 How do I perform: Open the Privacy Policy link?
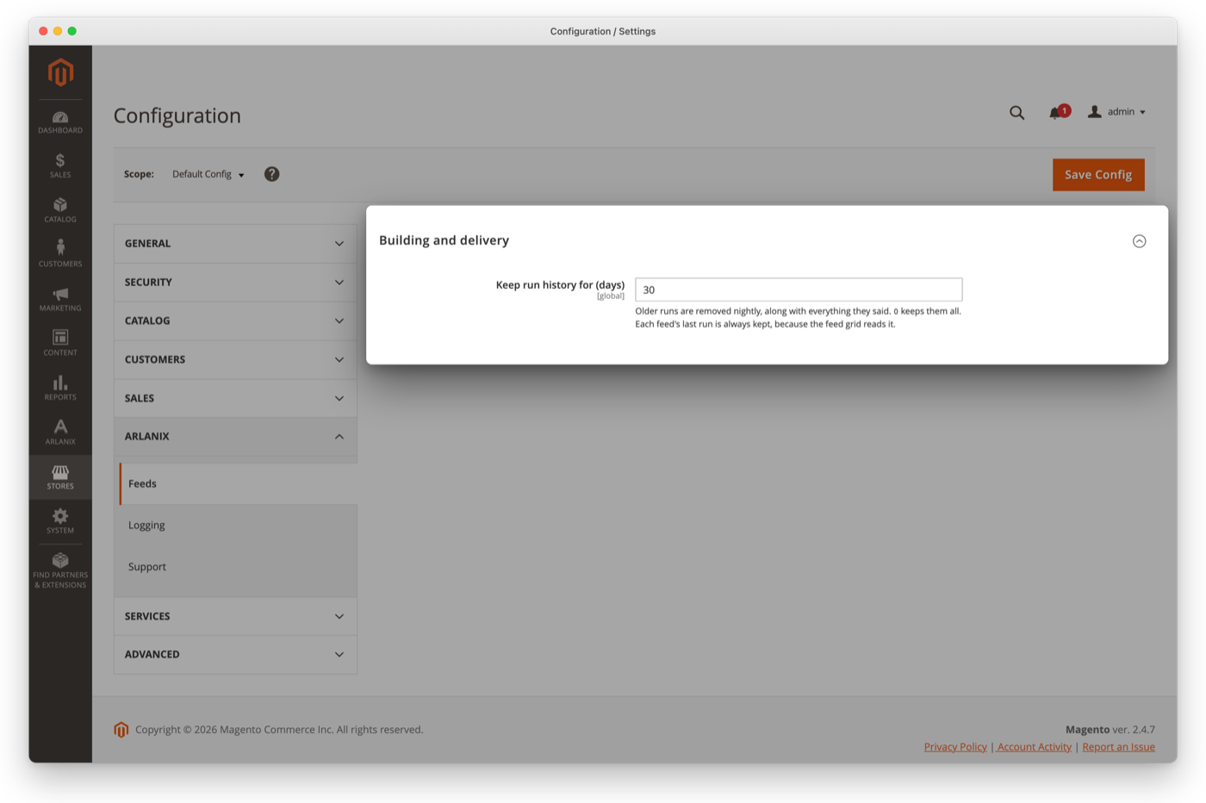pos(955,747)
